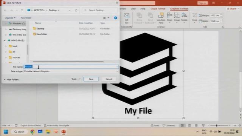Switch to Normal view in status bar
This screenshot has width=242, height=136.
point(182,125)
